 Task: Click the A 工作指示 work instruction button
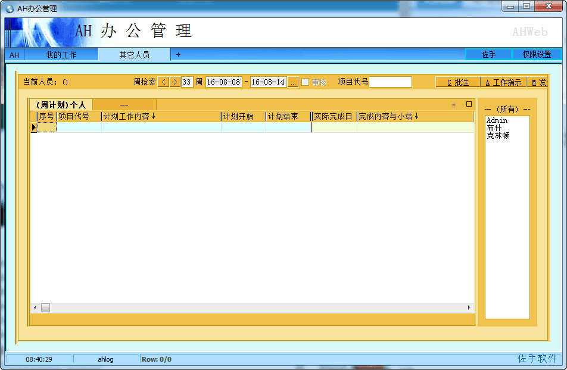503,81
